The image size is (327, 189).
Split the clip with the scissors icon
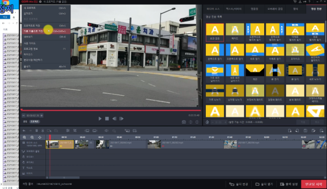[43, 131]
